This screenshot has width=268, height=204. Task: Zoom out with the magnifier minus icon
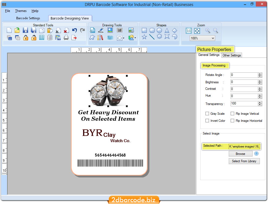click(x=216, y=31)
